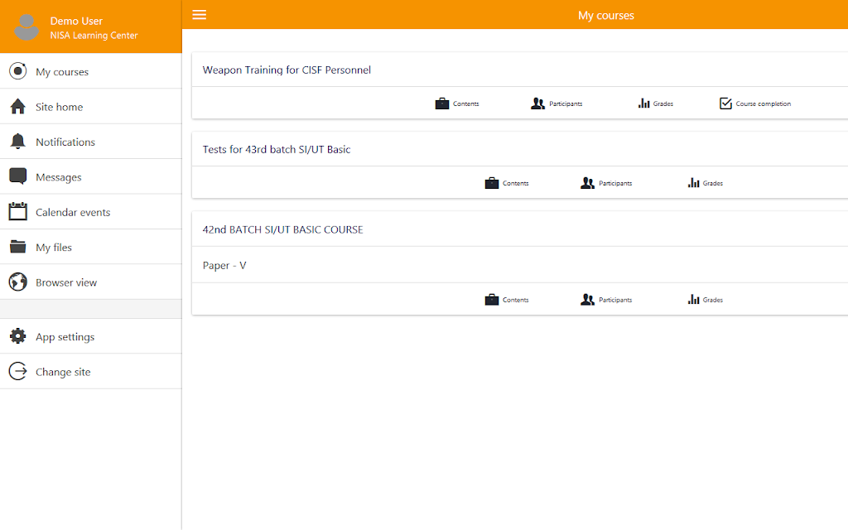Image resolution: width=848 pixels, height=530 pixels.
Task: Click the Demo User avatar icon
Action: (x=26, y=27)
